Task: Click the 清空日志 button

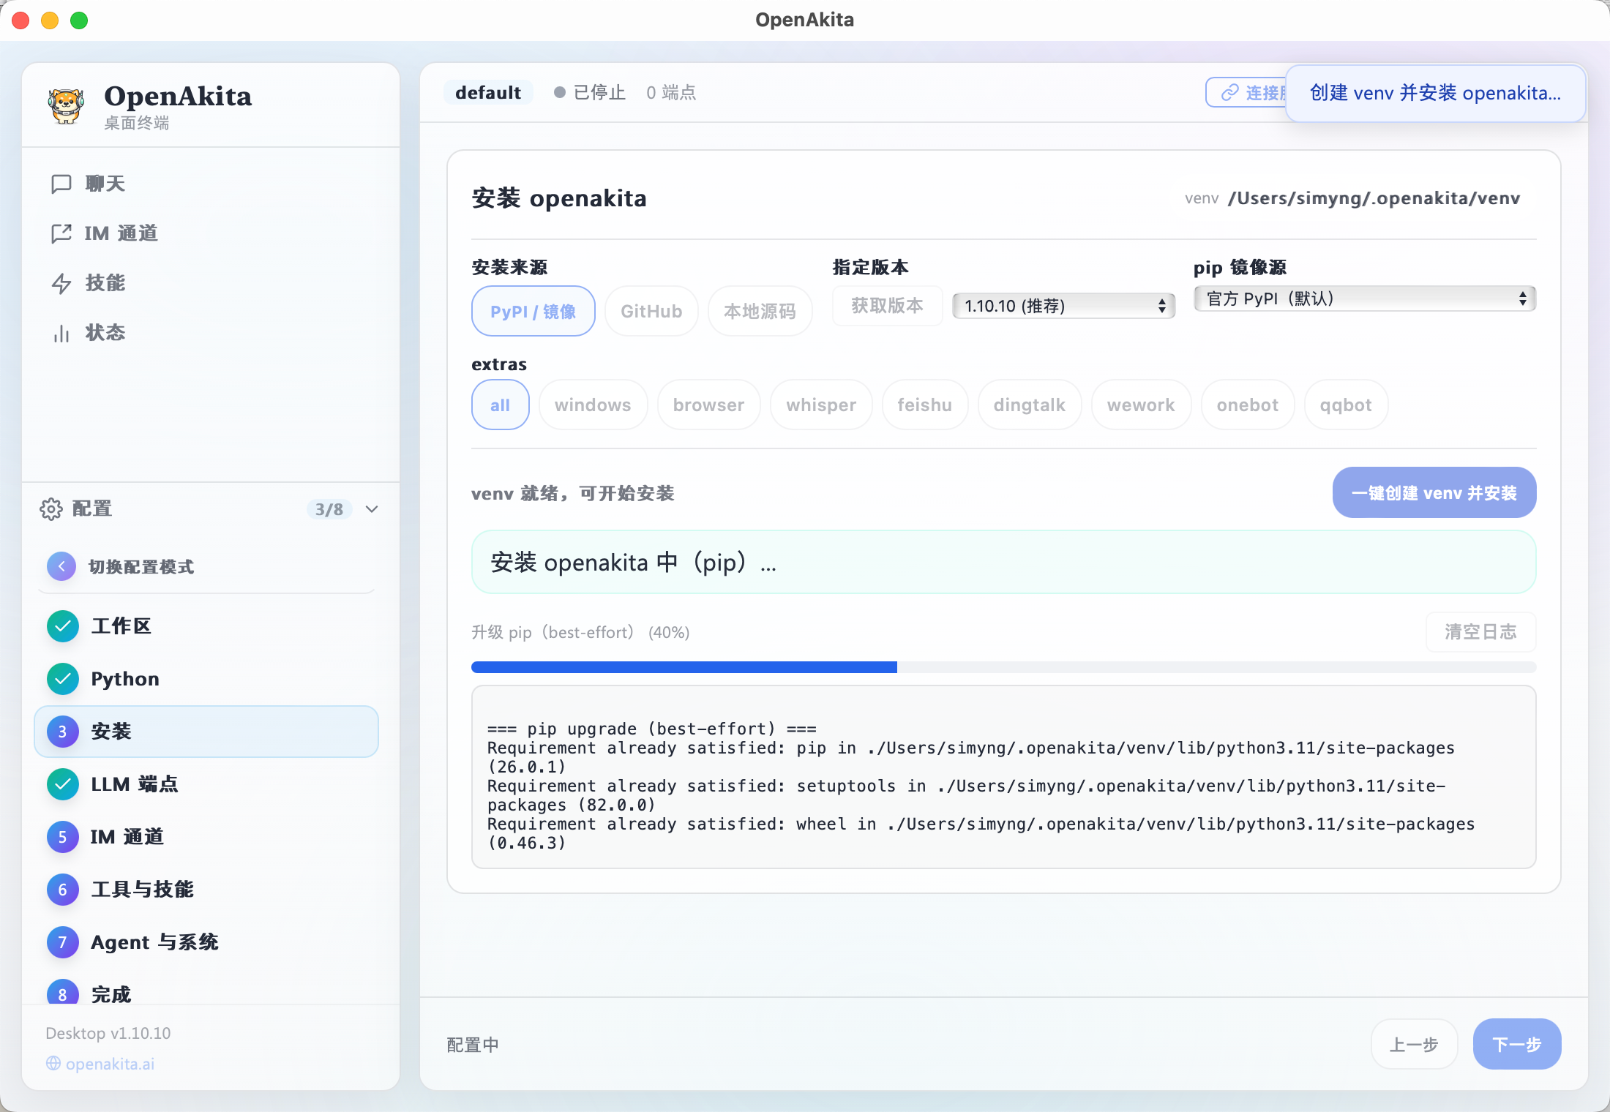Action: tap(1480, 632)
